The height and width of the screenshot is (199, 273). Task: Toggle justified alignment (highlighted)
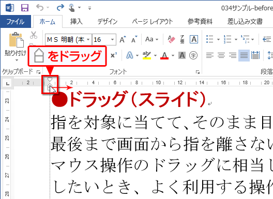[x=244, y=55]
